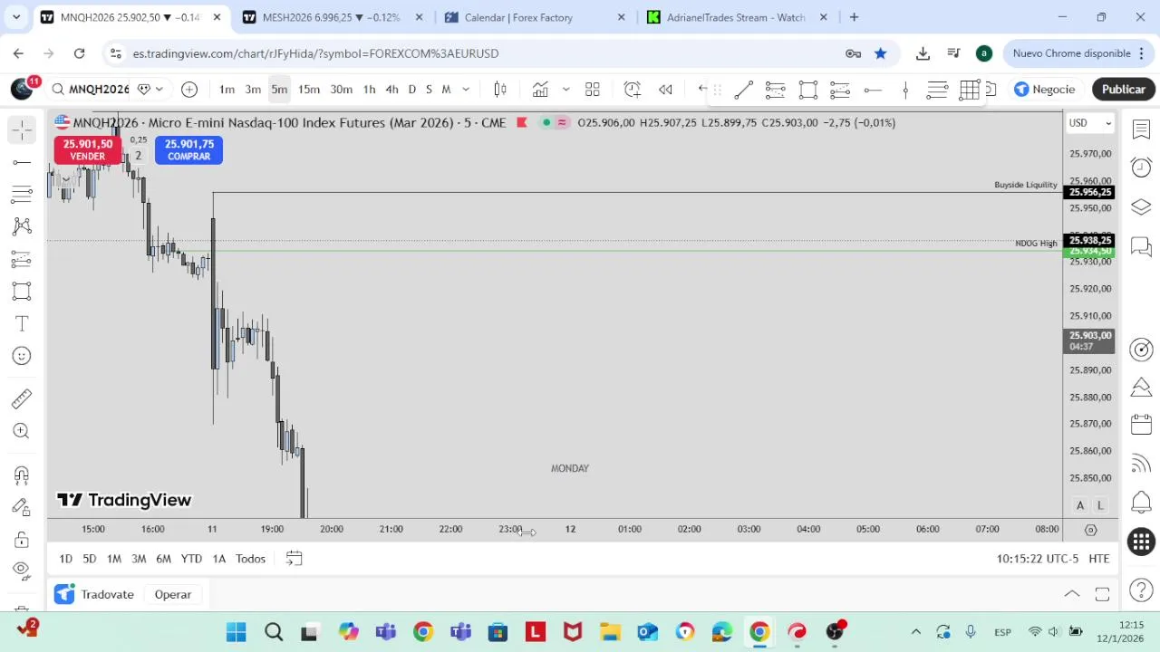Open the Chrome tab search dropdown
The width and height of the screenshot is (1160, 652).
click(15, 17)
